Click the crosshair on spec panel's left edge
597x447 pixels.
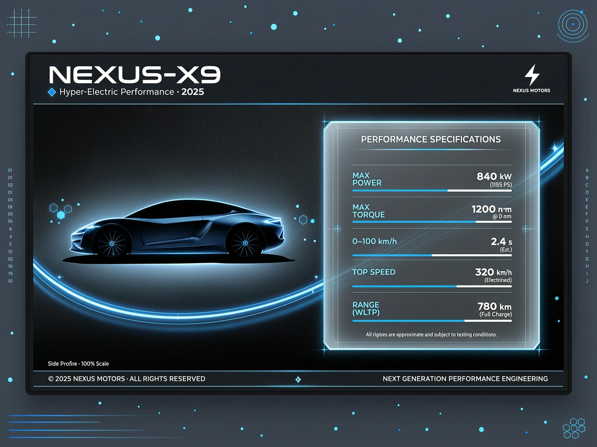tap(337, 229)
